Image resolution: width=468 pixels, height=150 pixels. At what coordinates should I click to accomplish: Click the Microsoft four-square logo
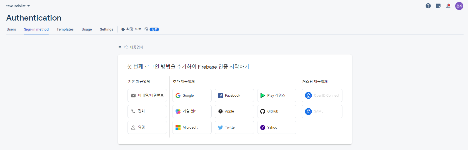click(x=178, y=127)
